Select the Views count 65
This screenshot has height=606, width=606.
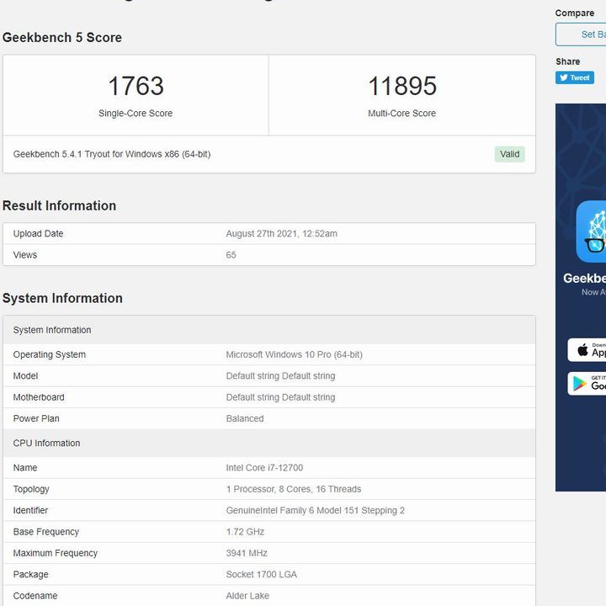click(231, 255)
